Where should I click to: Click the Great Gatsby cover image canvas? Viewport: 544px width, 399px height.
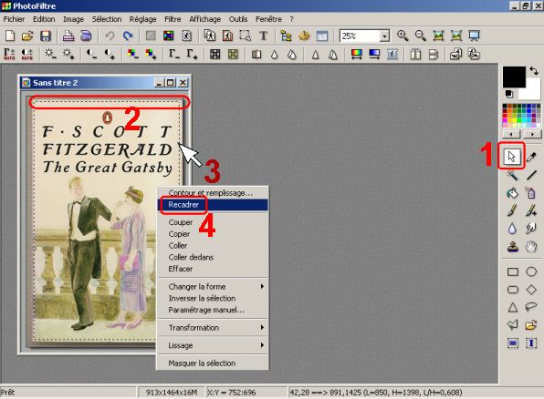(x=104, y=221)
